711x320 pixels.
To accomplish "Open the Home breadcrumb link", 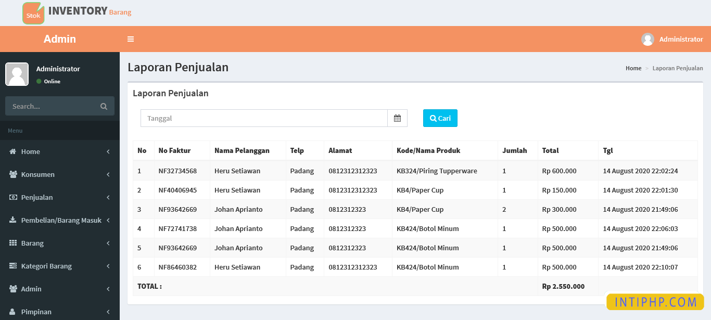I will tap(633, 68).
